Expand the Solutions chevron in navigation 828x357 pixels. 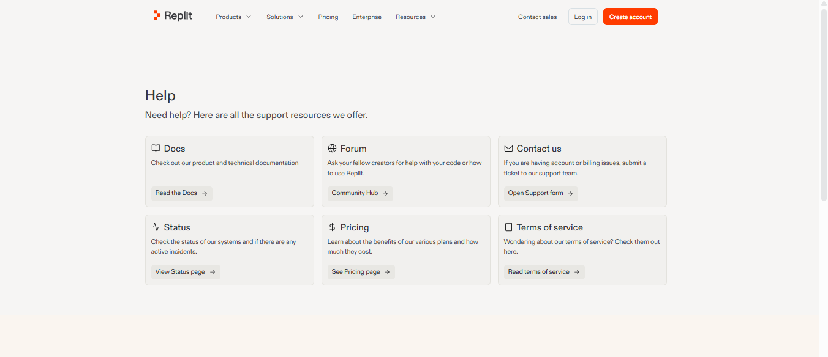pyautogui.click(x=301, y=17)
